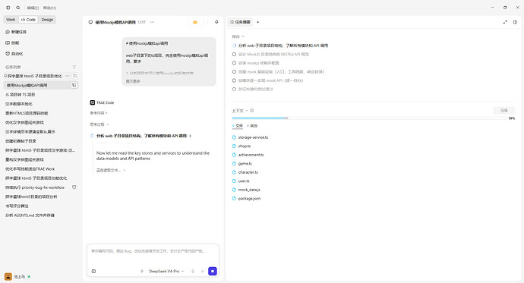Add a new tab with the plus icon
Image resolution: width=524 pixels, height=283 pixels.
pos(257,22)
